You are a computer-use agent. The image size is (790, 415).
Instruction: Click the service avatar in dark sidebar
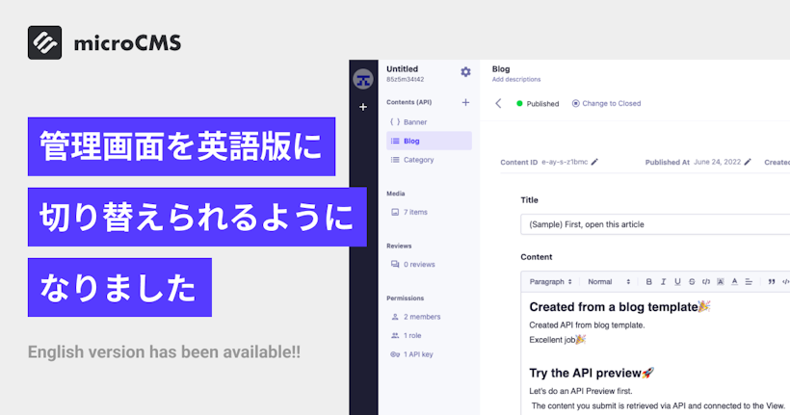(363, 80)
